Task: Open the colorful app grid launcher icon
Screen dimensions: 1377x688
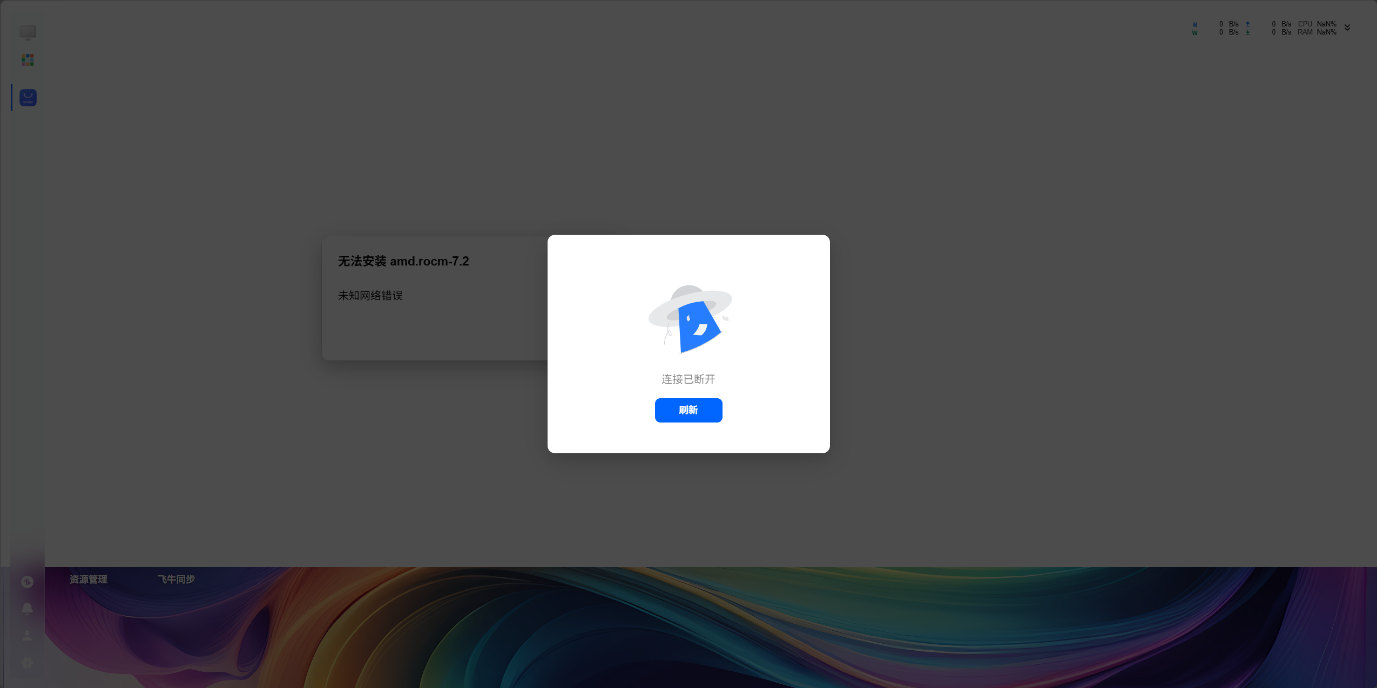Action: (x=28, y=60)
